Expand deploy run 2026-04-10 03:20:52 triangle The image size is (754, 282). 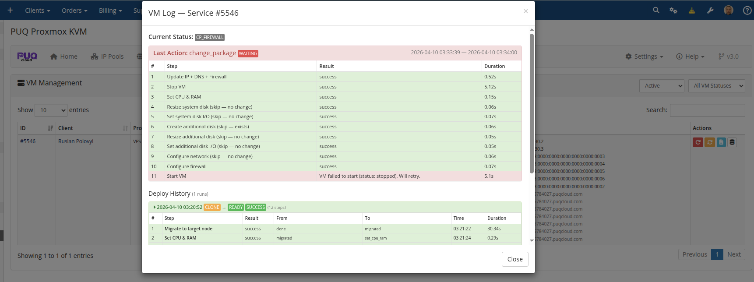155,207
